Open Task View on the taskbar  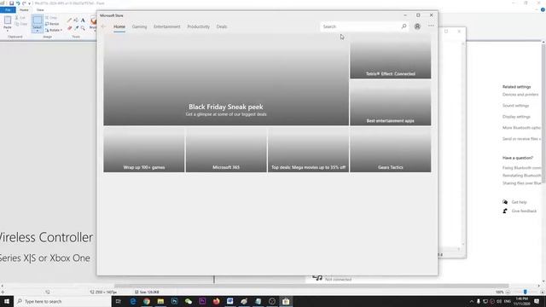pyautogui.click(x=119, y=301)
